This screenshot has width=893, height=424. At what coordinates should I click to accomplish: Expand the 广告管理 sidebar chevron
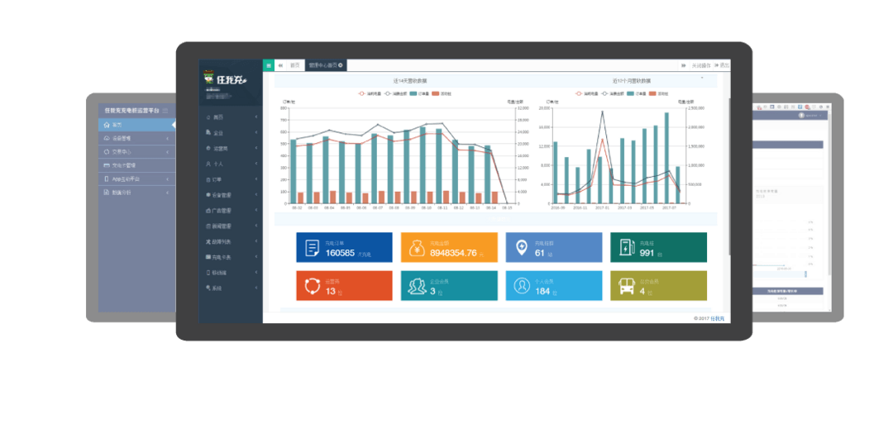point(256,210)
